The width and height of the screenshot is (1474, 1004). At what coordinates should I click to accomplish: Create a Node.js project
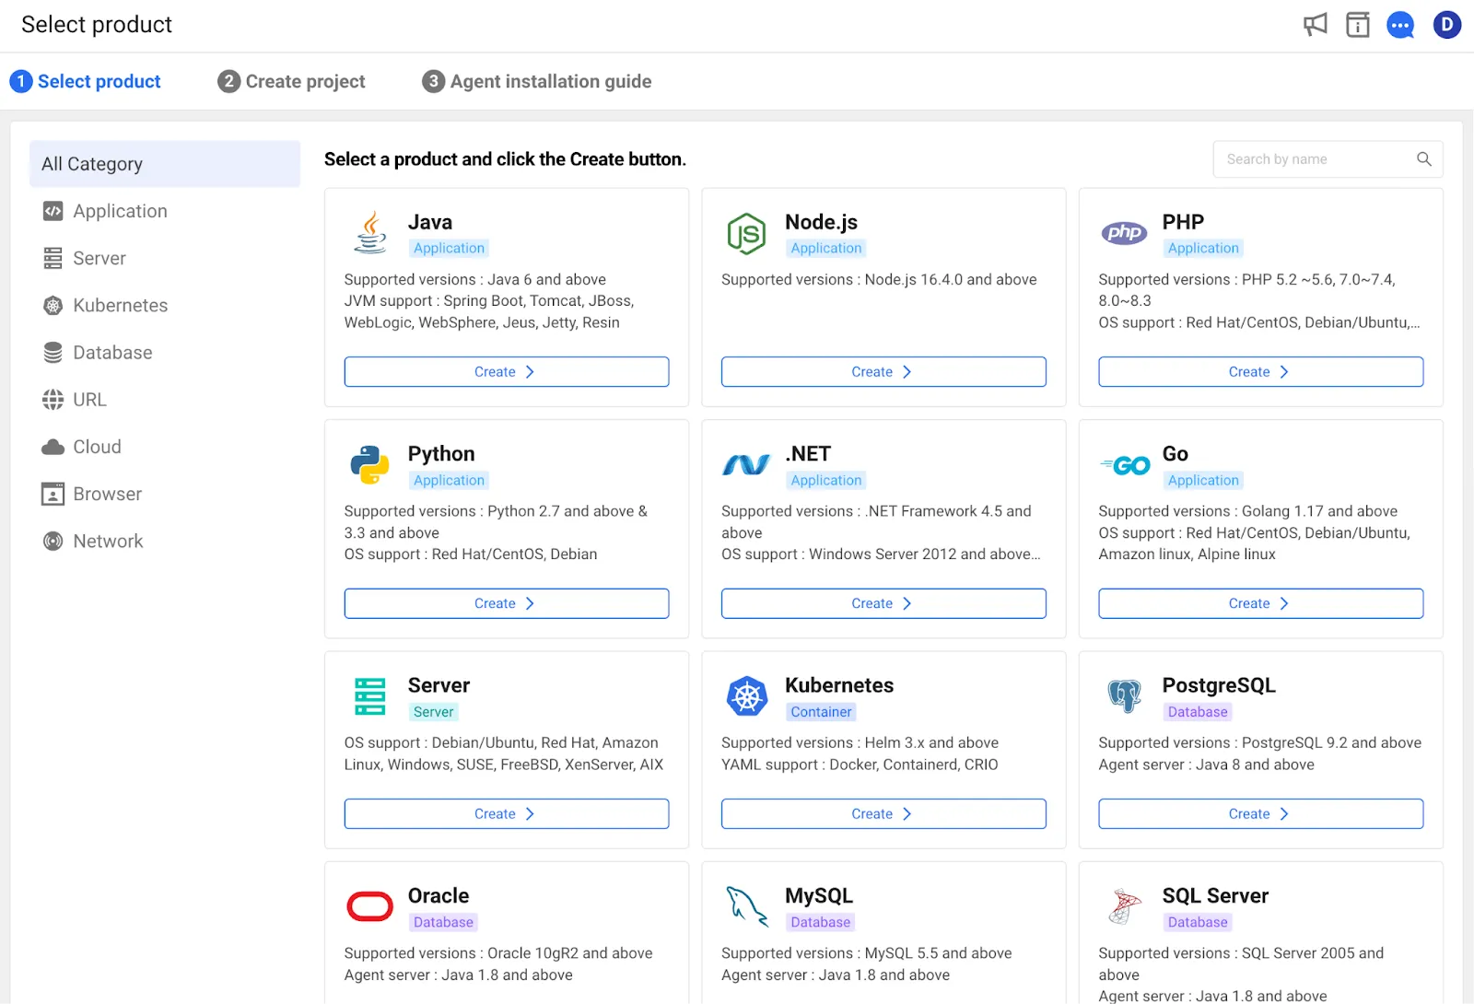[883, 372]
